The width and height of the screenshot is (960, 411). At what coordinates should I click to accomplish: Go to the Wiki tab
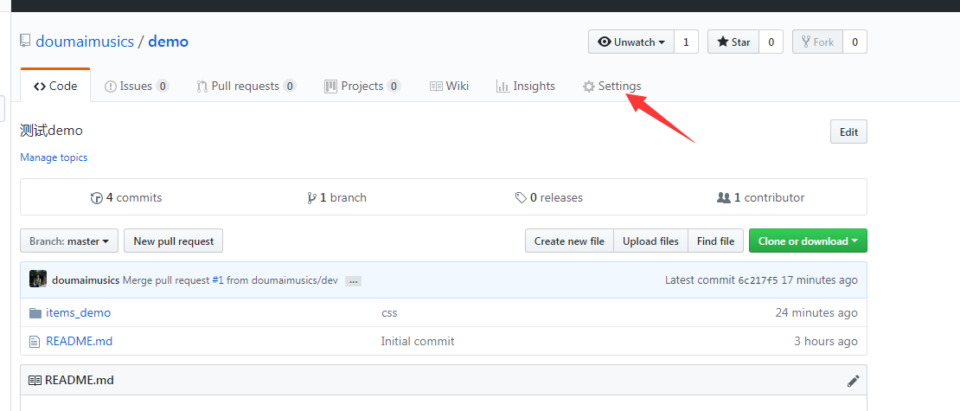[x=449, y=87]
